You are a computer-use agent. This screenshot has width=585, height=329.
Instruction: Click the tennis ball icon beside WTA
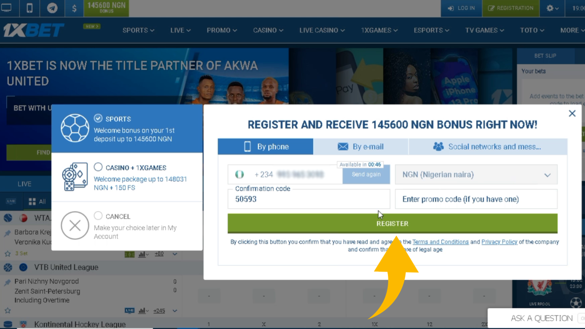pyautogui.click(x=8, y=218)
